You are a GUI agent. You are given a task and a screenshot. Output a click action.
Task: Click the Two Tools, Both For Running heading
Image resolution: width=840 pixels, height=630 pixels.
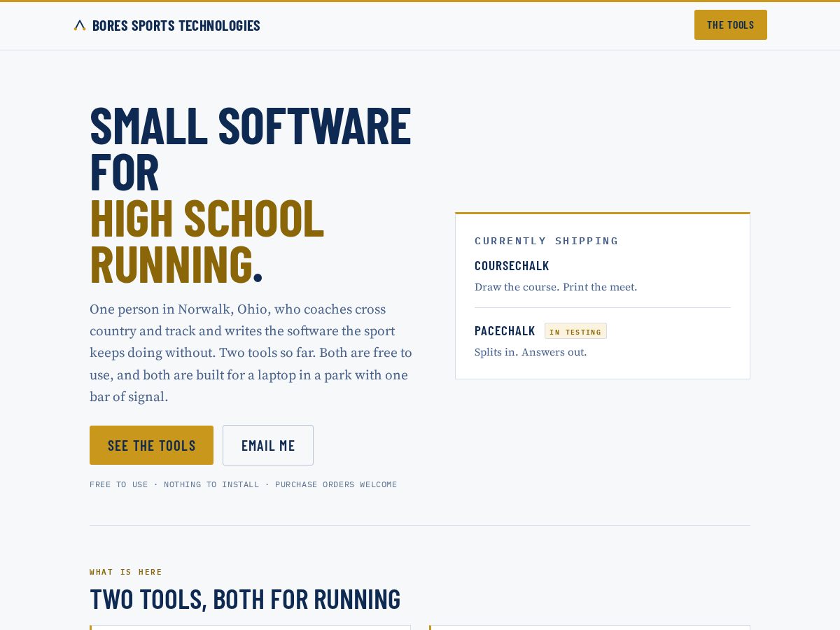245,599
